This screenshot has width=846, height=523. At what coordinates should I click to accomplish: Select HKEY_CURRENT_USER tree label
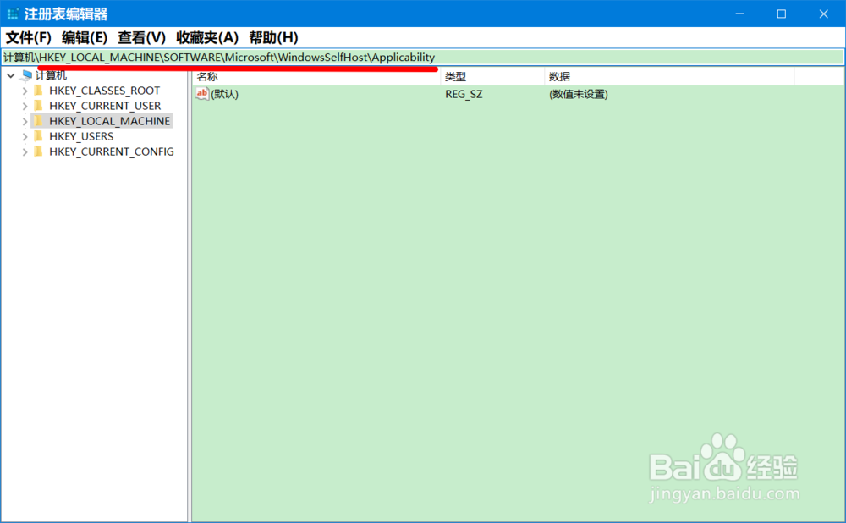point(105,106)
